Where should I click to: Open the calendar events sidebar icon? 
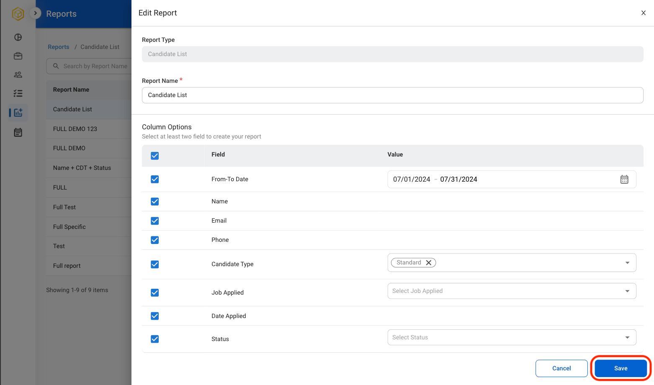pos(18,133)
